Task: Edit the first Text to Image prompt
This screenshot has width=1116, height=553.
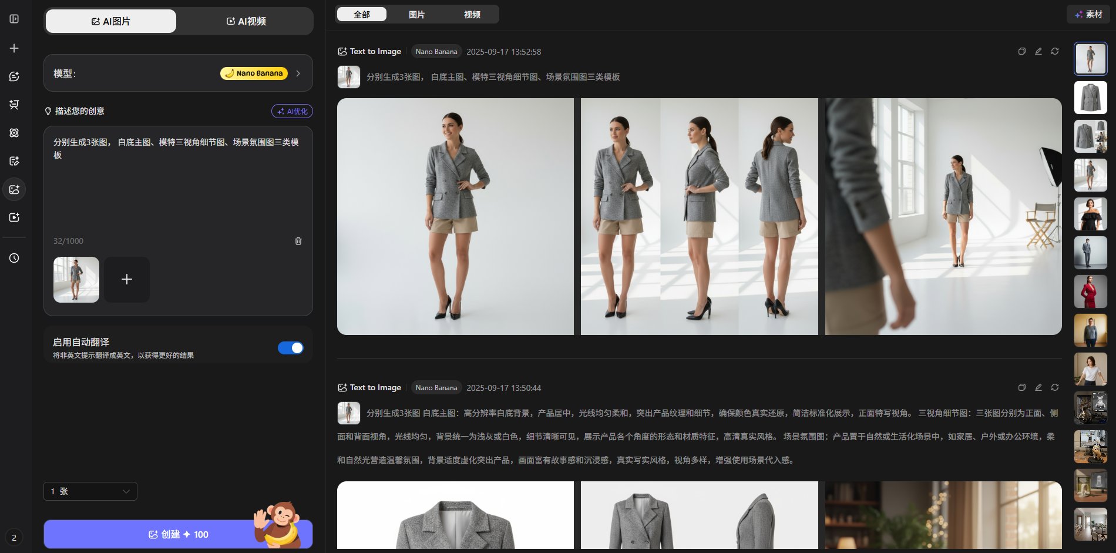Action: pos(1038,52)
